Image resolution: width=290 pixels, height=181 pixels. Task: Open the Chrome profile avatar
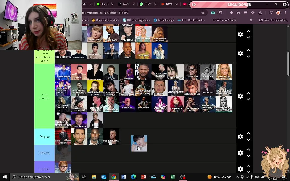coord(278,13)
